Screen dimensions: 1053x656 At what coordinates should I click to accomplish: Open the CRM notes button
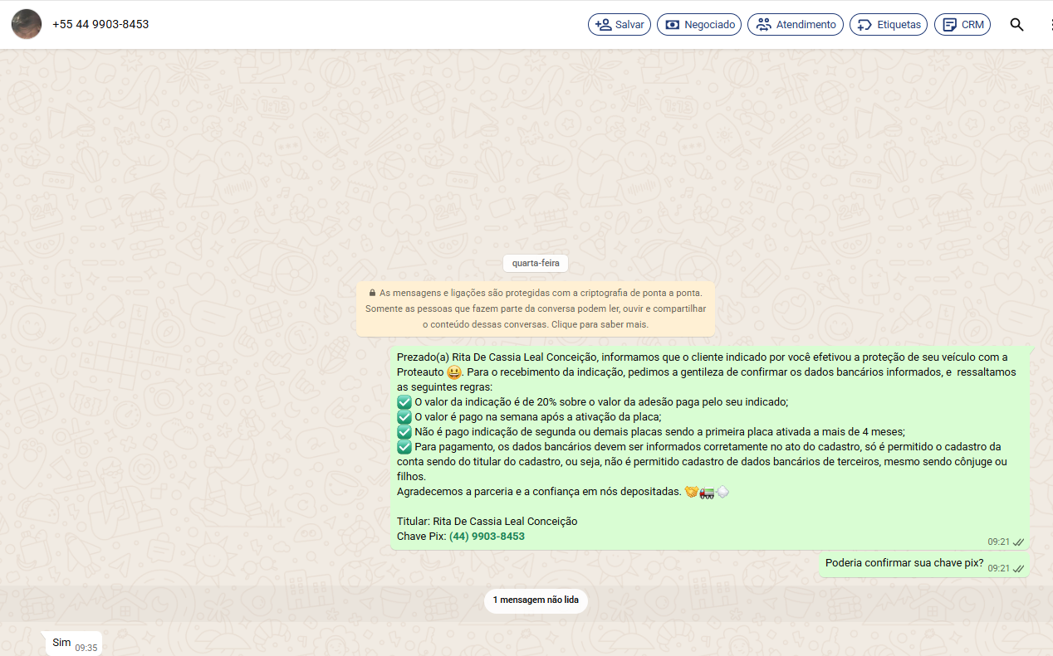point(962,25)
